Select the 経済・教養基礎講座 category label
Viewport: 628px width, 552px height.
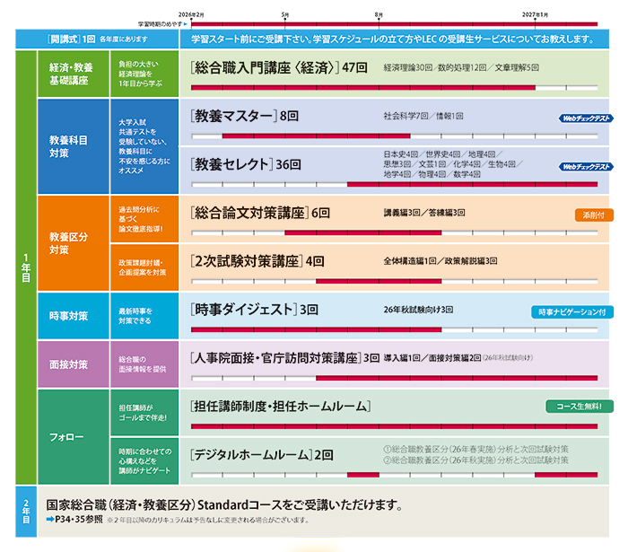tap(69, 74)
